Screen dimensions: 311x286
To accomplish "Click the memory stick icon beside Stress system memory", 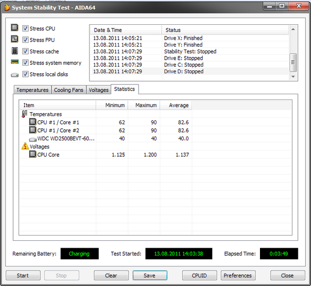I will (15, 63).
